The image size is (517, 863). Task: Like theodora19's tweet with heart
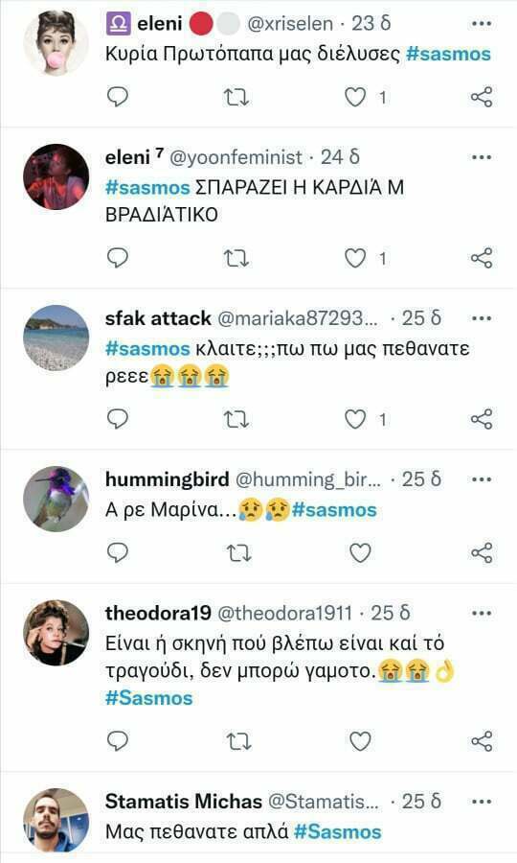point(360,742)
